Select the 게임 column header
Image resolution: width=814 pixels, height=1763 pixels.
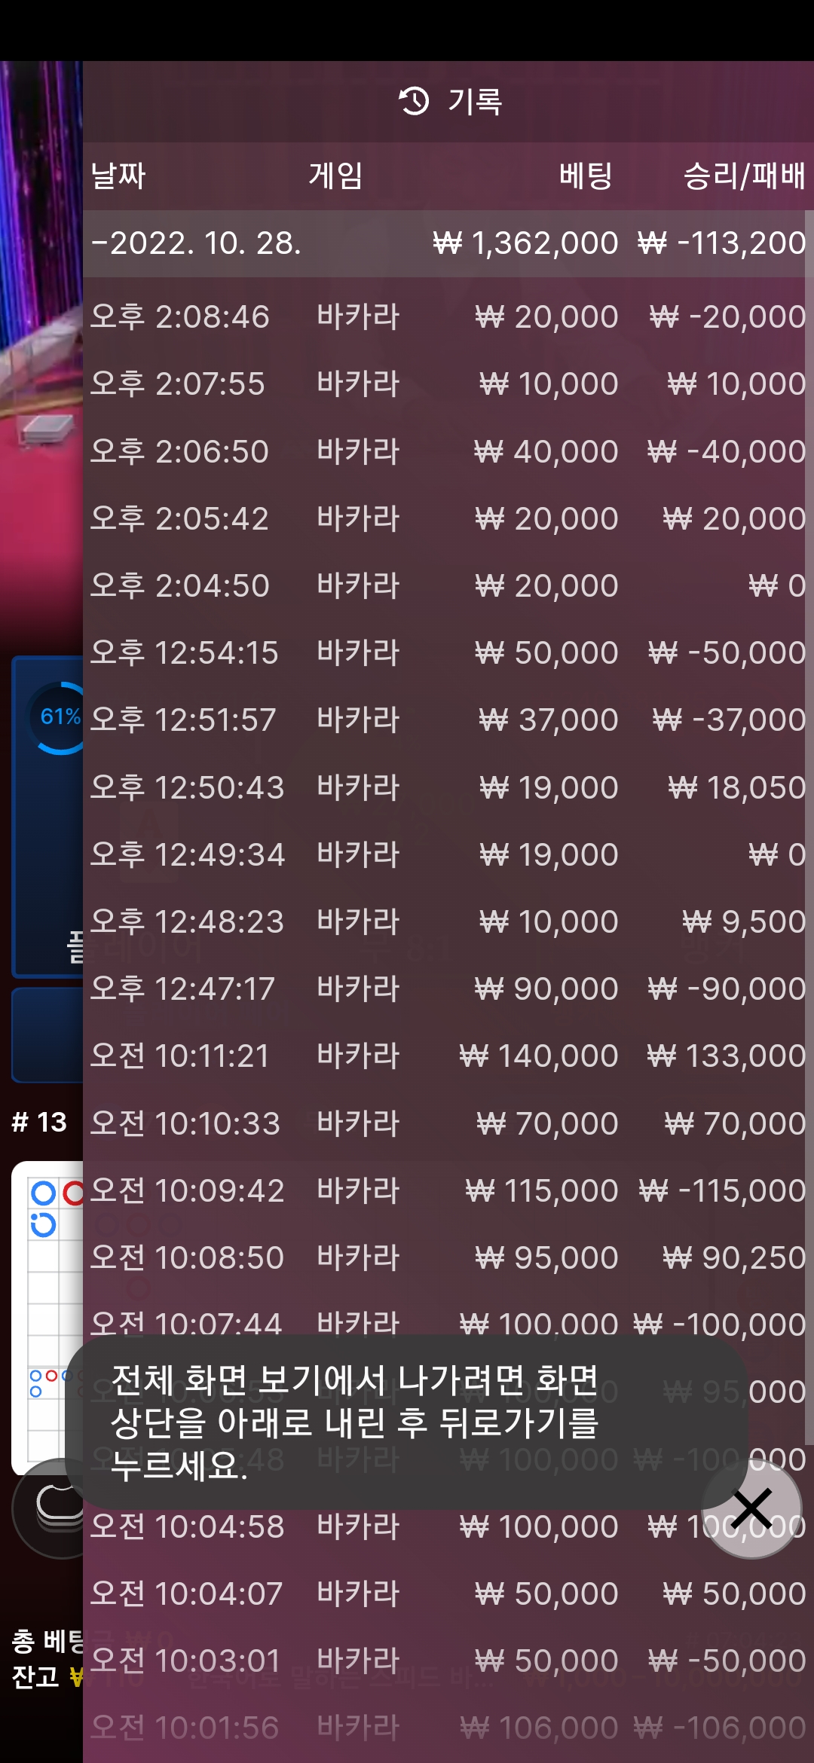335,176
